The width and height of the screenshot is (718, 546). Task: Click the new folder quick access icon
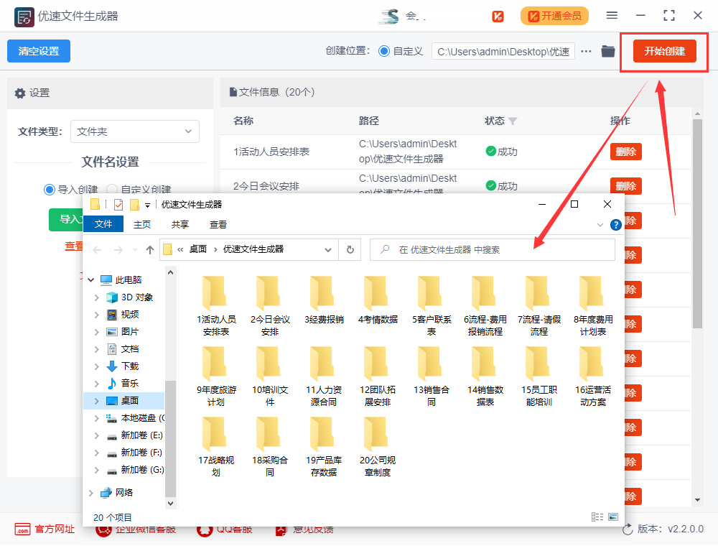[135, 205]
